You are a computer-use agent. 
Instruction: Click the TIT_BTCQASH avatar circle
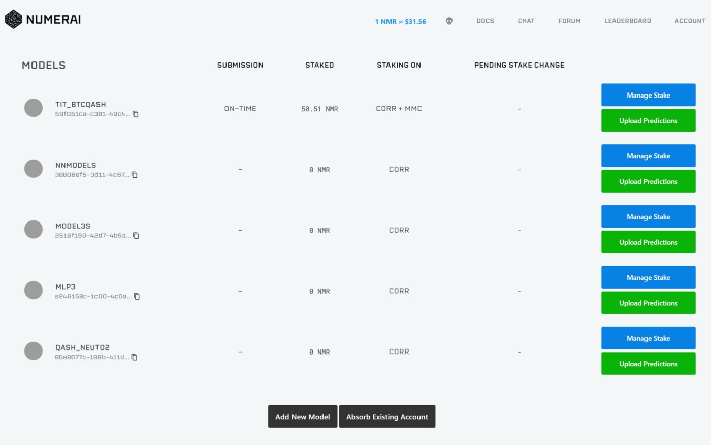click(34, 108)
